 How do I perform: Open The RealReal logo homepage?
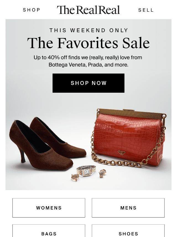click(x=88, y=10)
